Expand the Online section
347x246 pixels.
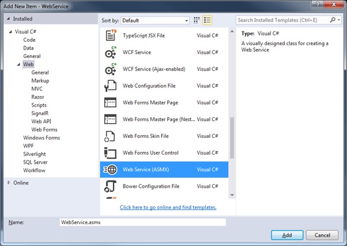click(x=9, y=183)
